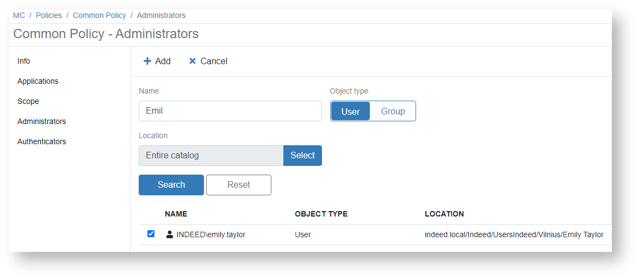Select the User object type
Image resolution: width=638 pixels, height=278 pixels.
(x=350, y=111)
